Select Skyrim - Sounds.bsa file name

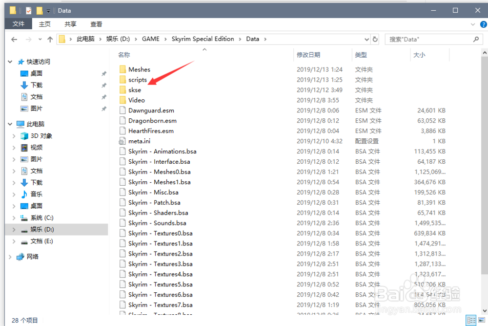coord(157,223)
